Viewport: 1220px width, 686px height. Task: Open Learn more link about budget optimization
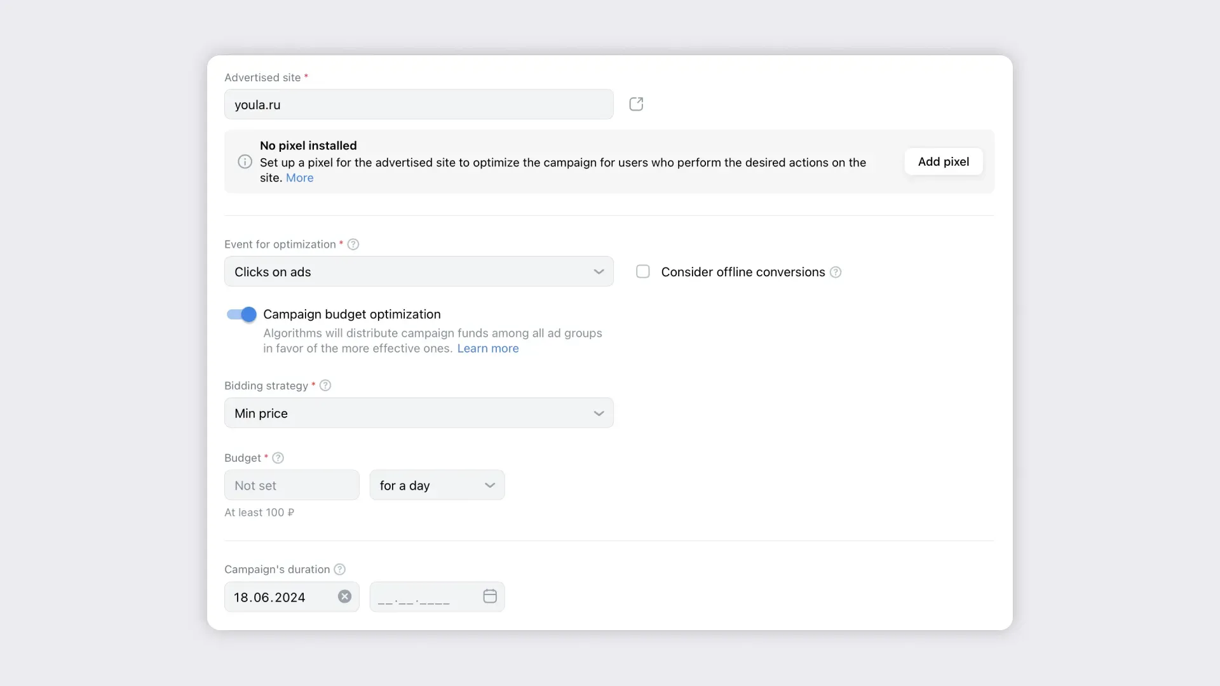[x=487, y=349]
